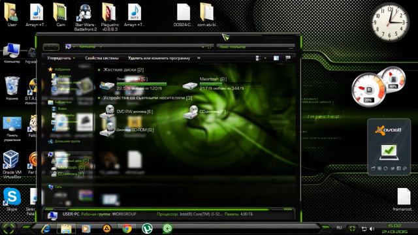
Task: Open Macintosh (D:) drive icon
Action: [190, 85]
